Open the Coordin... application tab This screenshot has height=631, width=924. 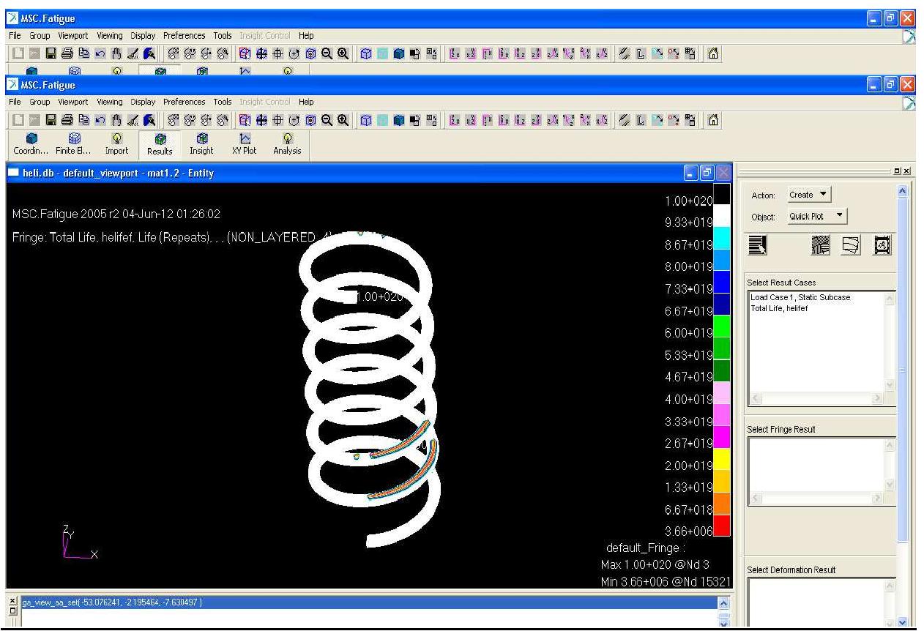(31, 143)
